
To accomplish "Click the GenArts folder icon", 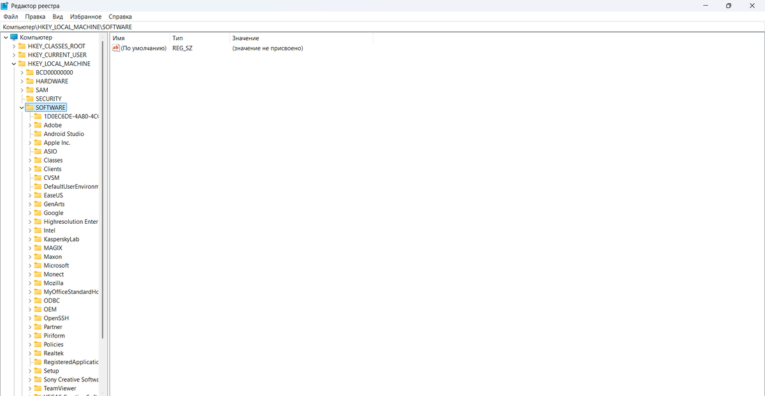I will tap(38, 204).
